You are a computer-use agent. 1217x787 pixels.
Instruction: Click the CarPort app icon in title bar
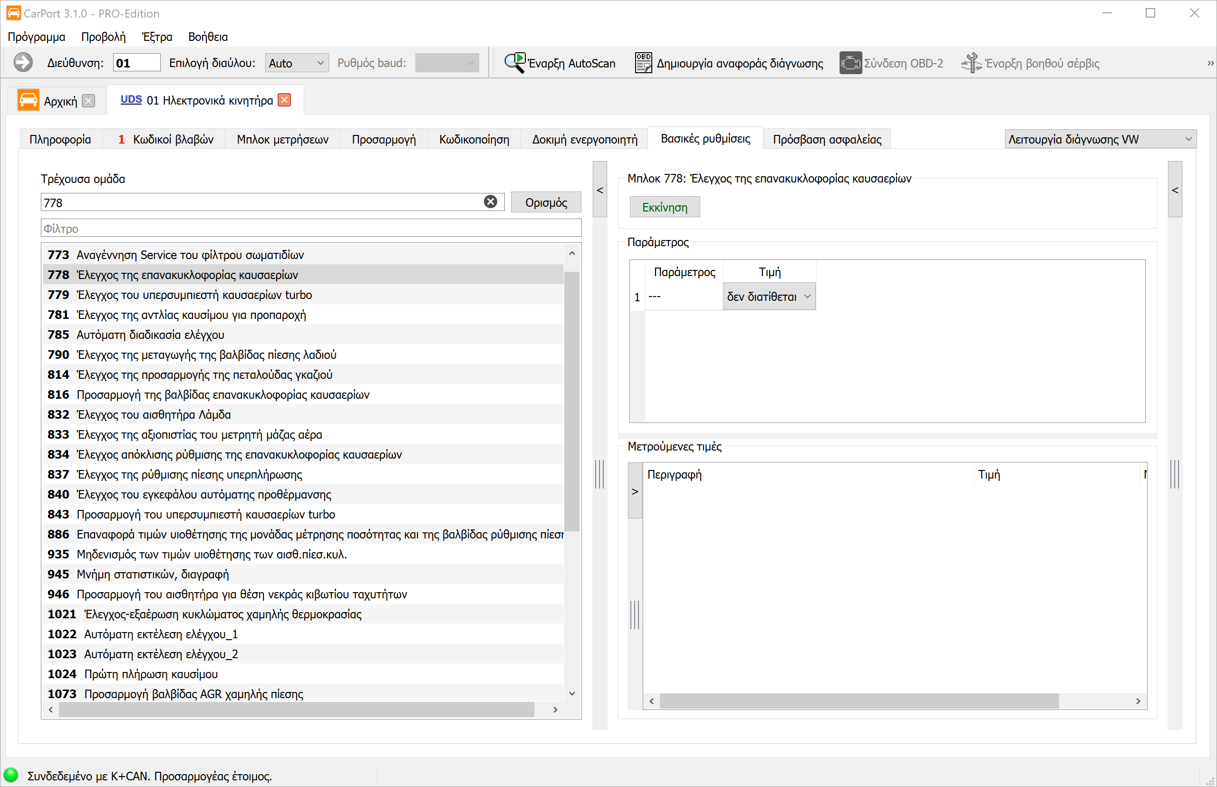[x=13, y=13]
